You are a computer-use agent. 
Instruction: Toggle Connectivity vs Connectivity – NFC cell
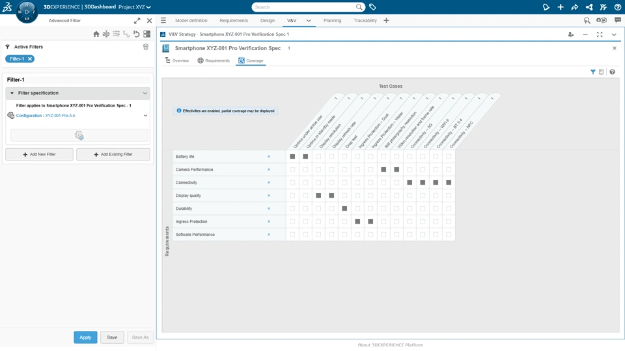449,183
